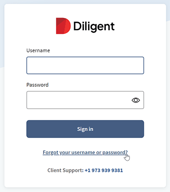This screenshot has height=192, width=170.
Task: Click the red Diligent D logo
Action: [x=63, y=26]
